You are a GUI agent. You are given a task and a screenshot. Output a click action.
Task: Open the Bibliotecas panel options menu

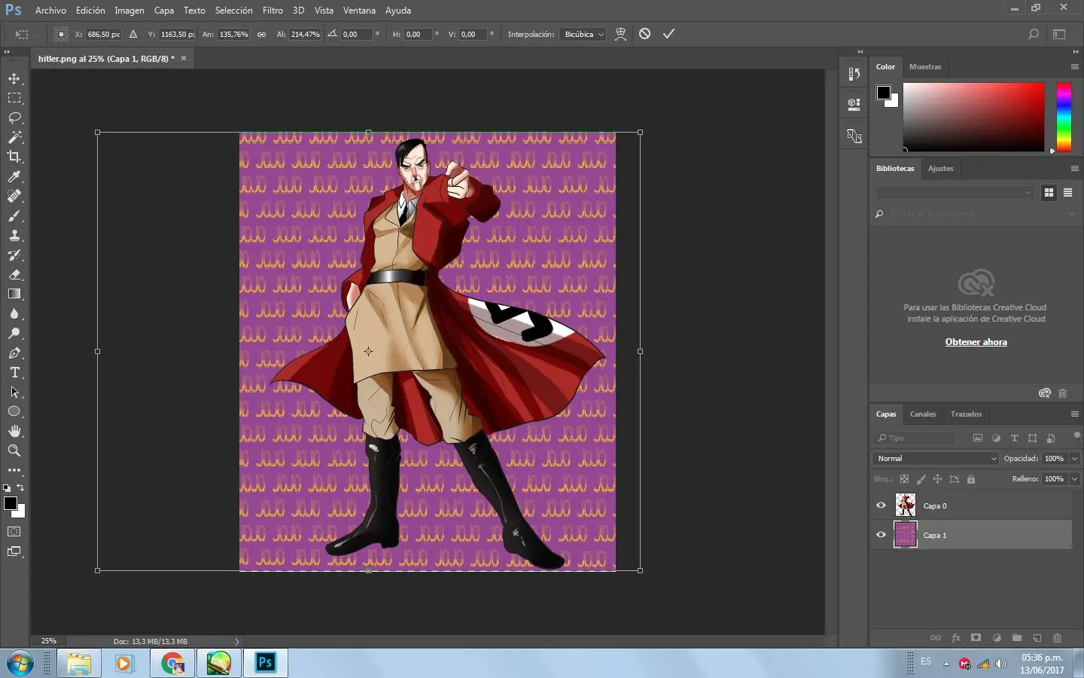(x=1074, y=169)
